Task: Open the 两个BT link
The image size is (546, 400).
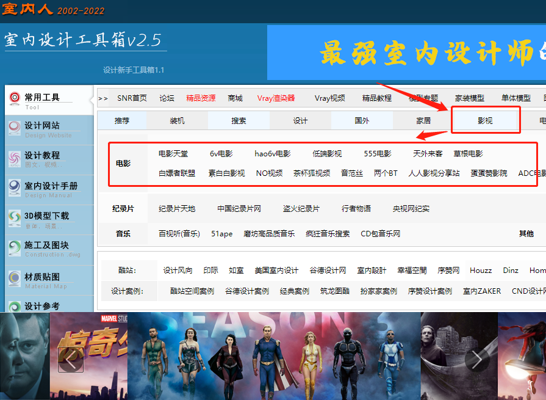Action: [x=386, y=173]
